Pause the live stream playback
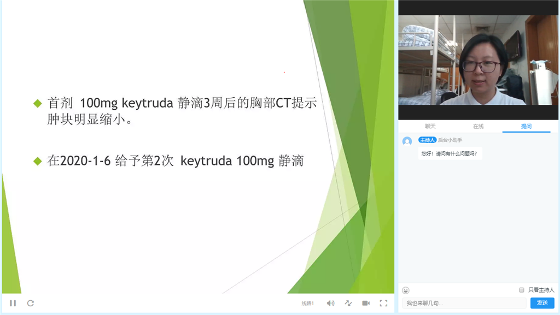560x315 pixels. pos(13,303)
